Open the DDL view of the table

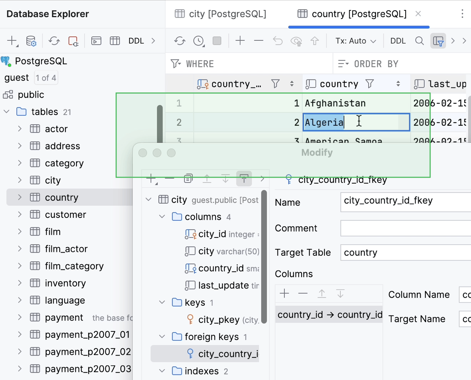click(398, 41)
